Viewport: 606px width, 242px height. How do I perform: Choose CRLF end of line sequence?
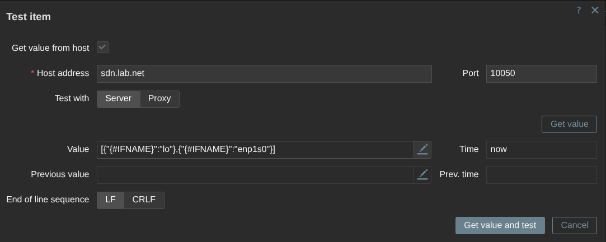tap(144, 200)
